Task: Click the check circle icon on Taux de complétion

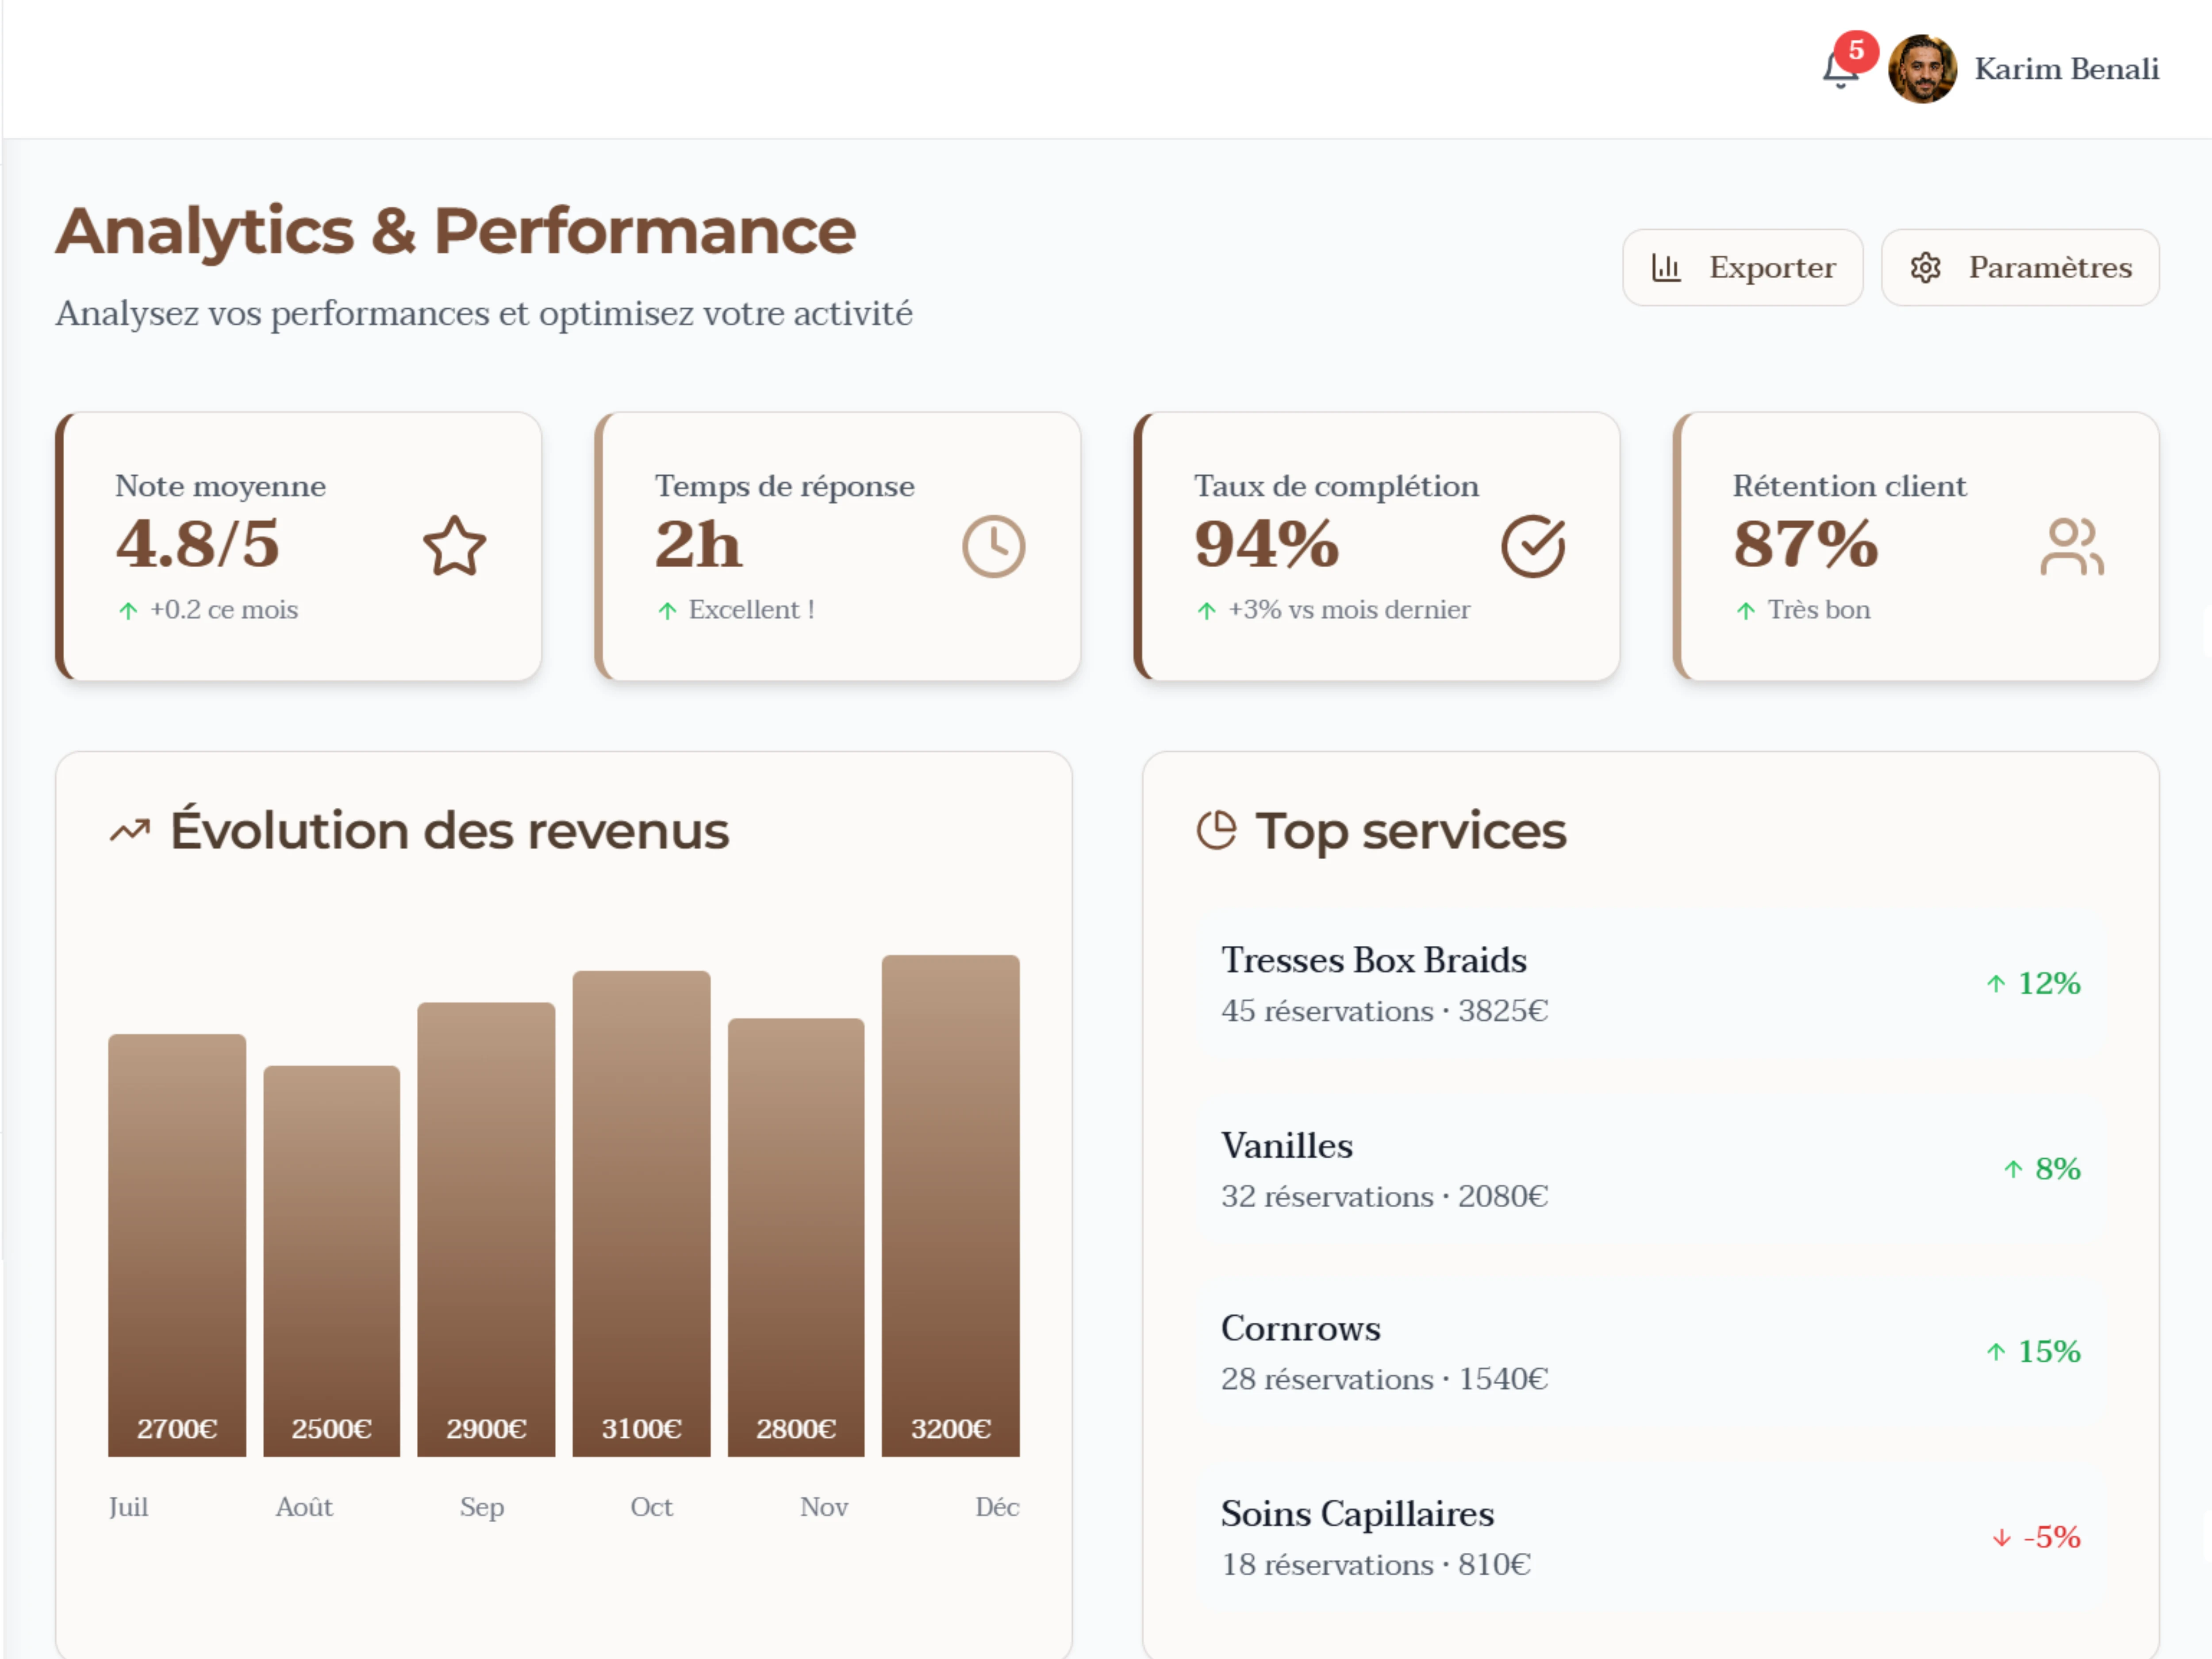Action: tap(1532, 546)
